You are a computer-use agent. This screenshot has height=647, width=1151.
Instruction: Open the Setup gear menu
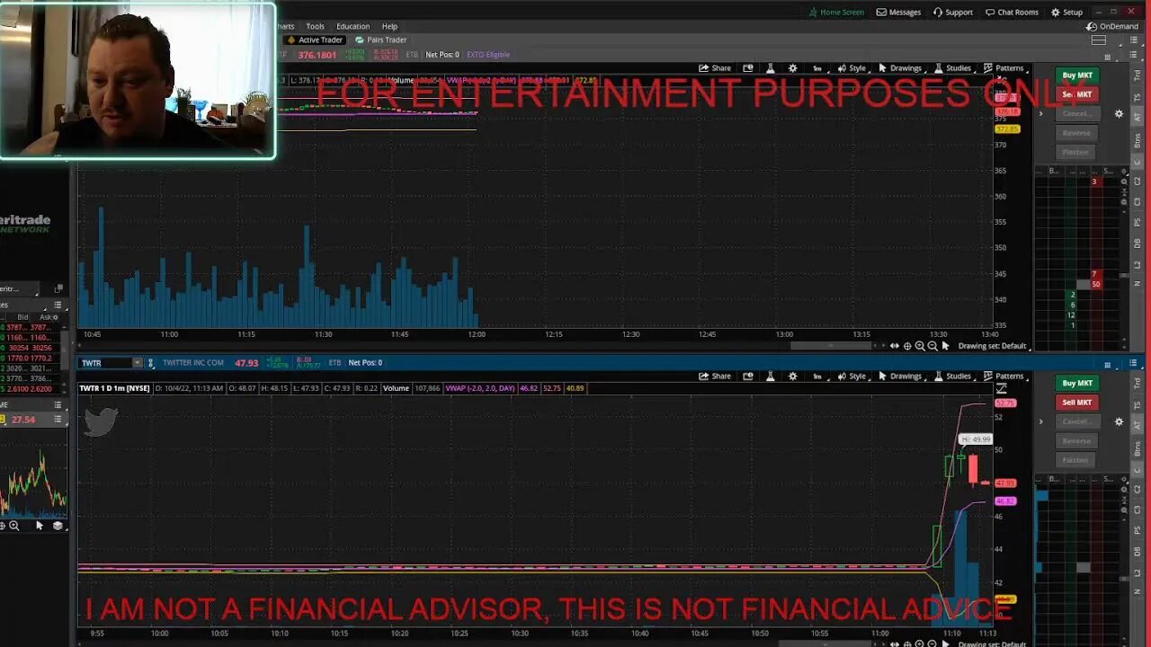pos(1067,13)
